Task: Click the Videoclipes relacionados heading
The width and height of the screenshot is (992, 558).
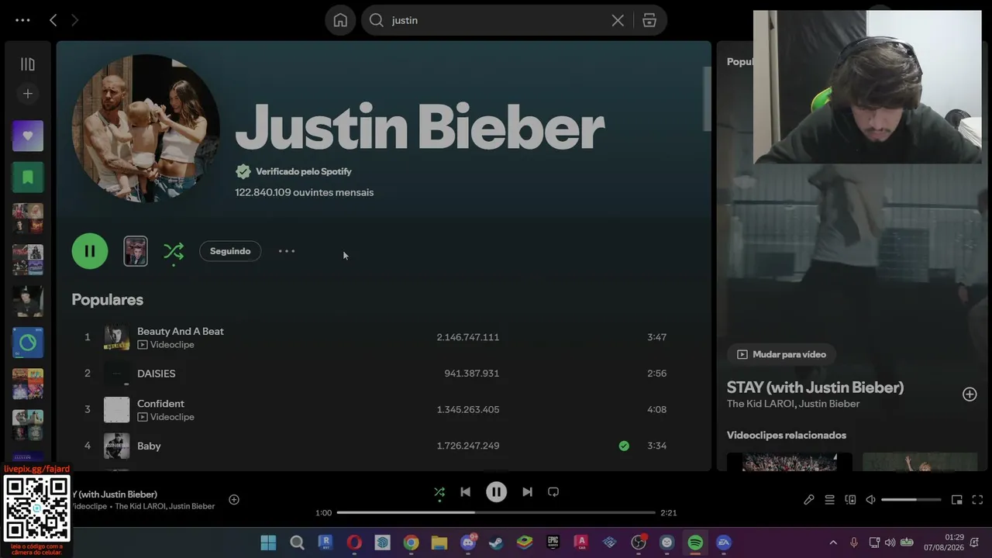Action: [787, 436]
